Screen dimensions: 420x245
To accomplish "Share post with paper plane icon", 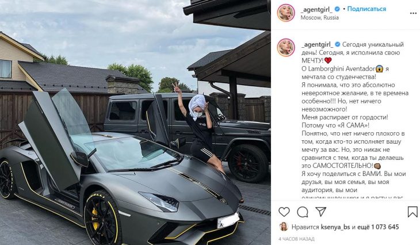I will 320,212.
